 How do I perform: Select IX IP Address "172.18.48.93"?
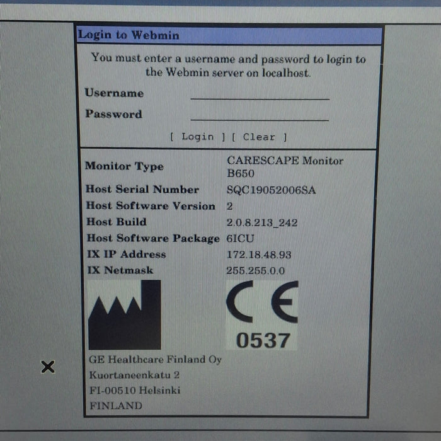(x=259, y=255)
